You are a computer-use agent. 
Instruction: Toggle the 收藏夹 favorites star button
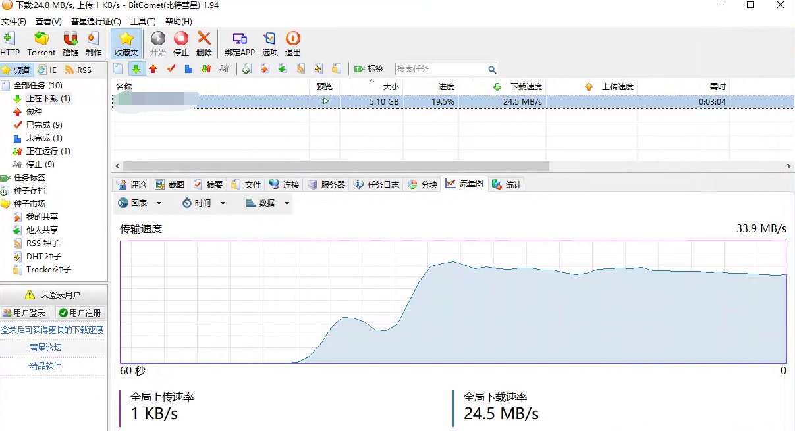[126, 44]
